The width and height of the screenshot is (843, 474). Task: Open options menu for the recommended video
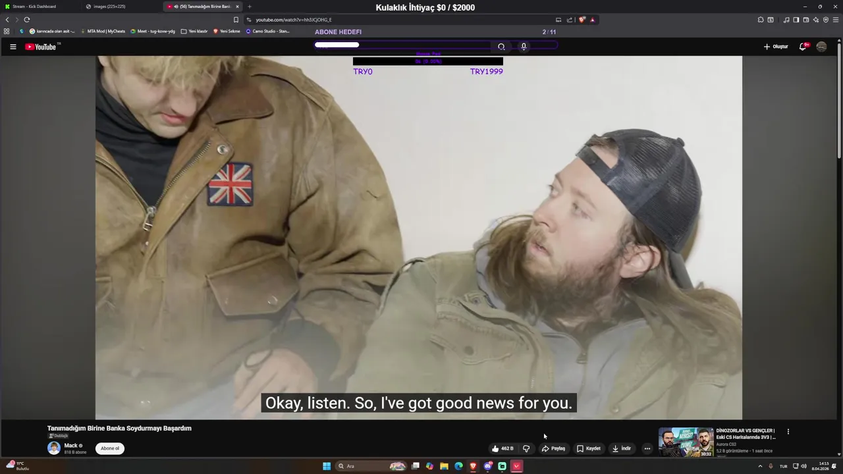tap(788, 432)
